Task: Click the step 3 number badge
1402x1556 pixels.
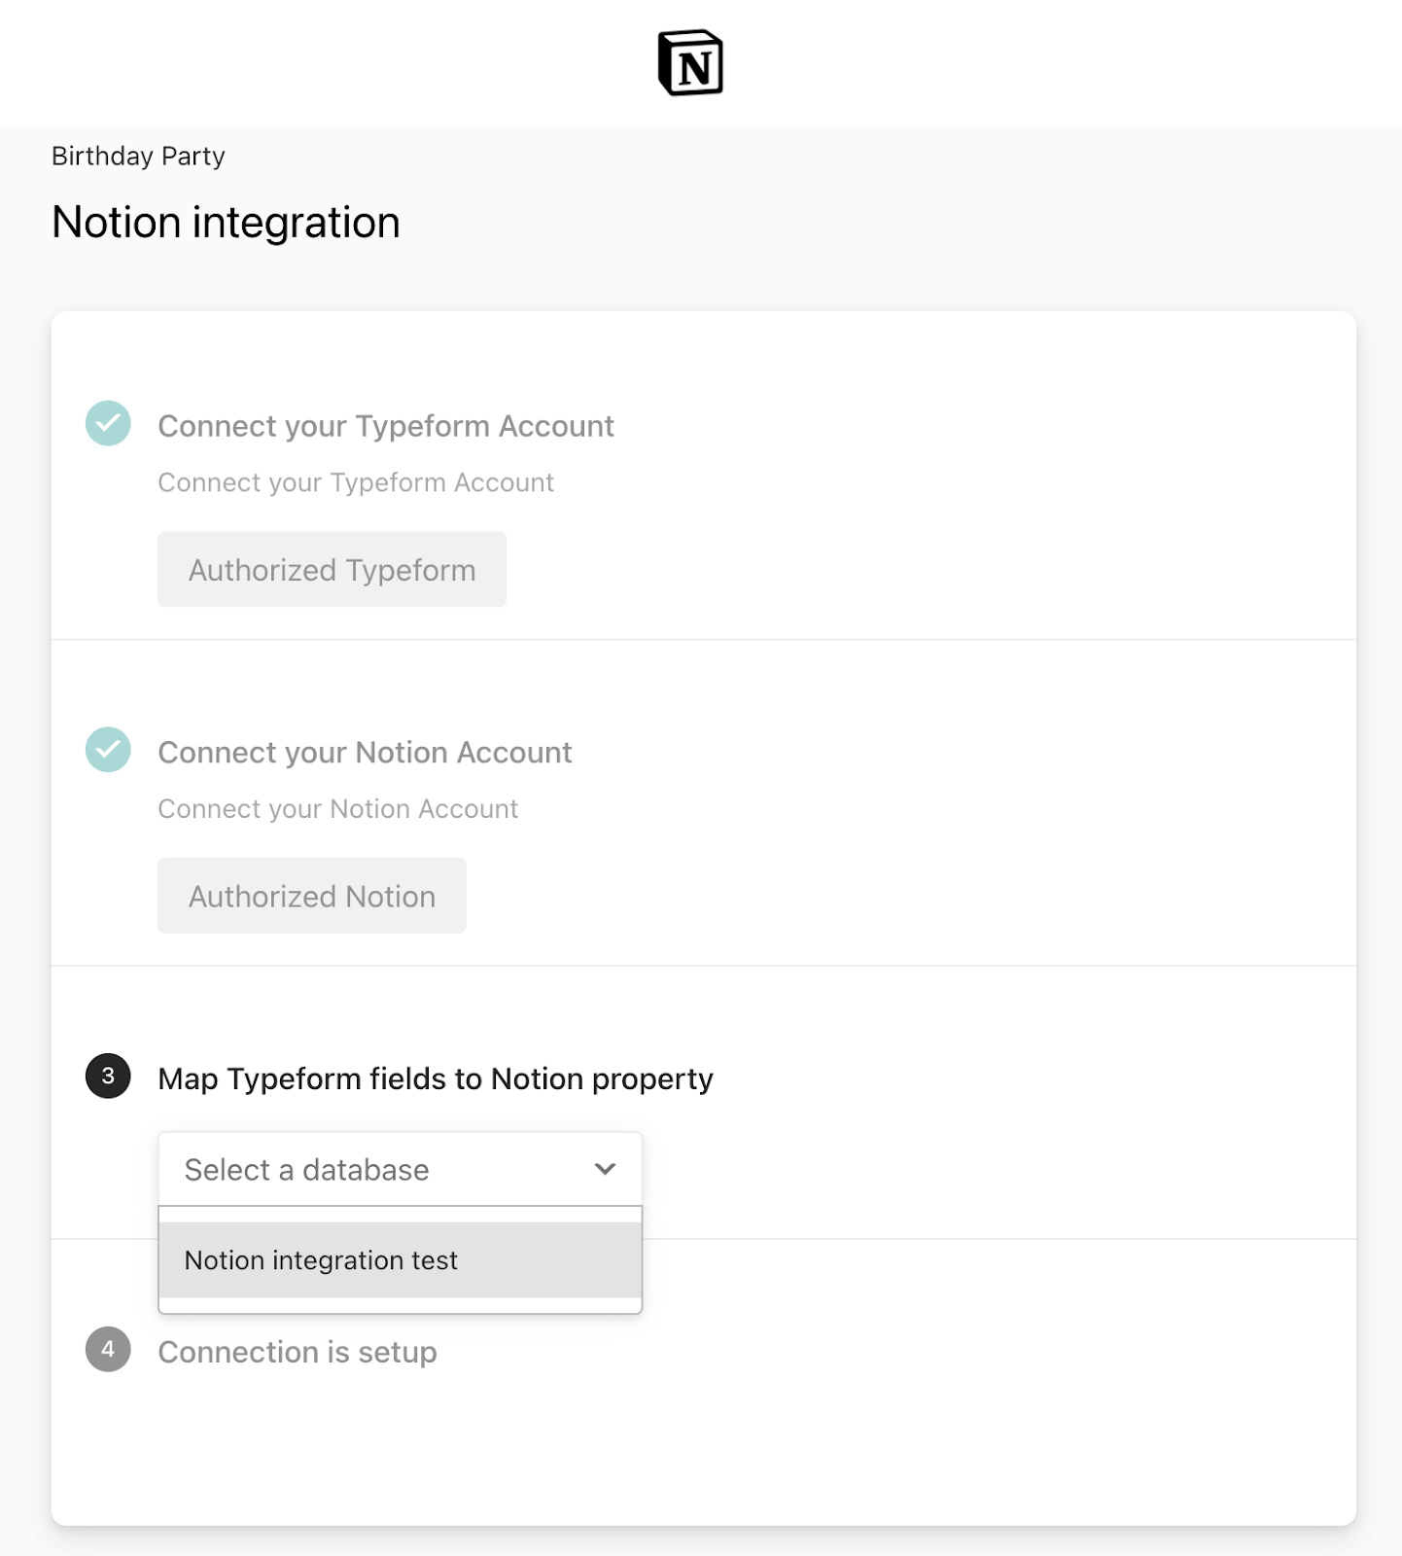Action: [x=108, y=1076]
